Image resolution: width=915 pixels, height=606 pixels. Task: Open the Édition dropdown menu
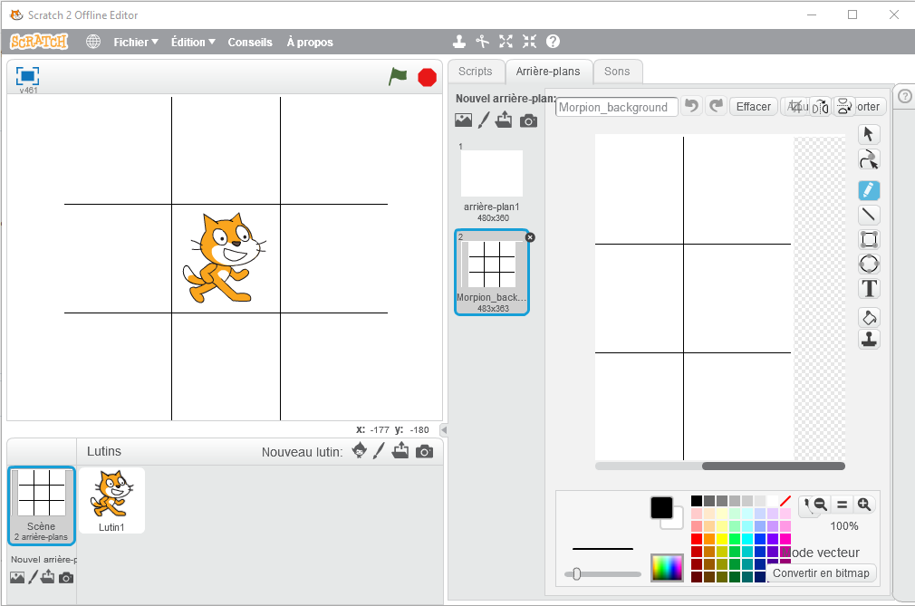pyautogui.click(x=193, y=42)
